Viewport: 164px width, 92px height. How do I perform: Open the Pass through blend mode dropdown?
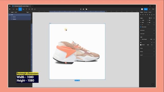144,39
